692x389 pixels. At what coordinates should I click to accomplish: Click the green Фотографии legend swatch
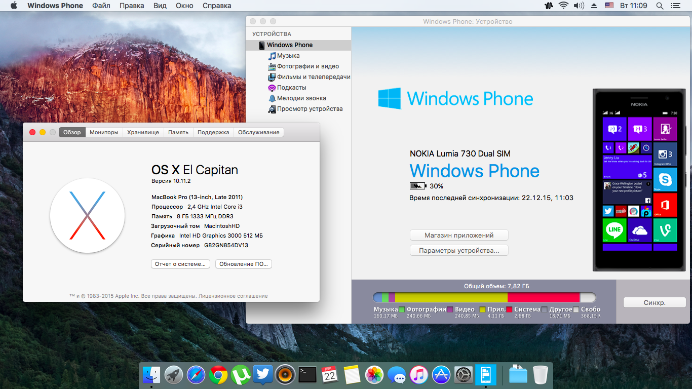(x=402, y=309)
